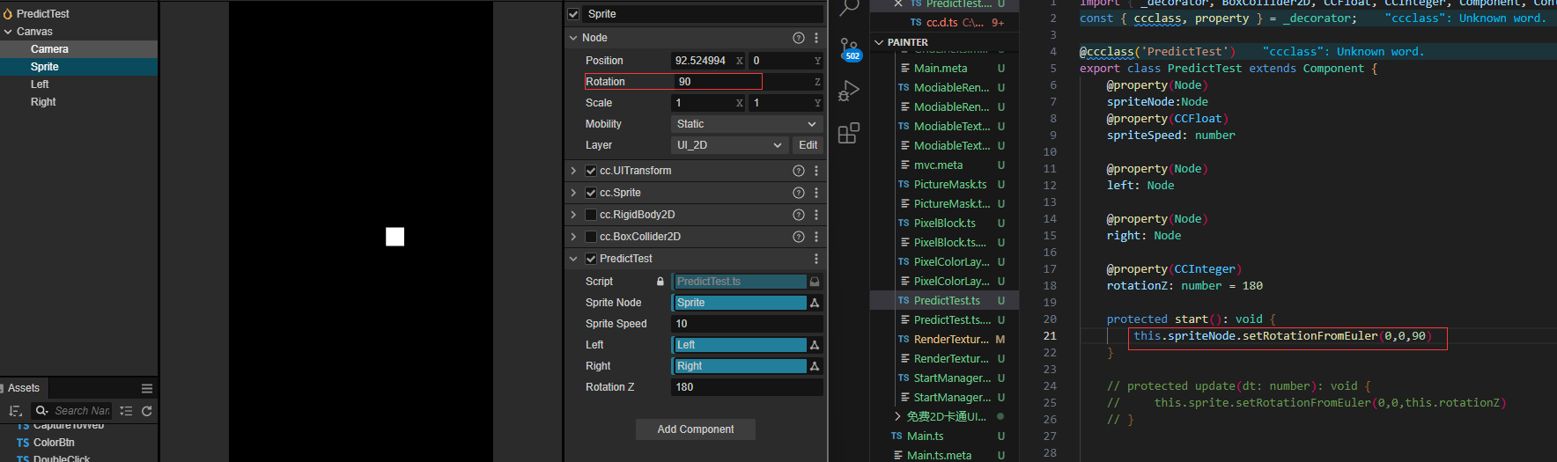
Task: Open Assets panel hamburger menu
Action: (x=147, y=388)
